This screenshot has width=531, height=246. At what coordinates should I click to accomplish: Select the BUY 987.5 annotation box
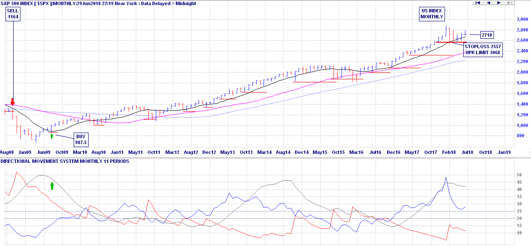pyautogui.click(x=80, y=139)
